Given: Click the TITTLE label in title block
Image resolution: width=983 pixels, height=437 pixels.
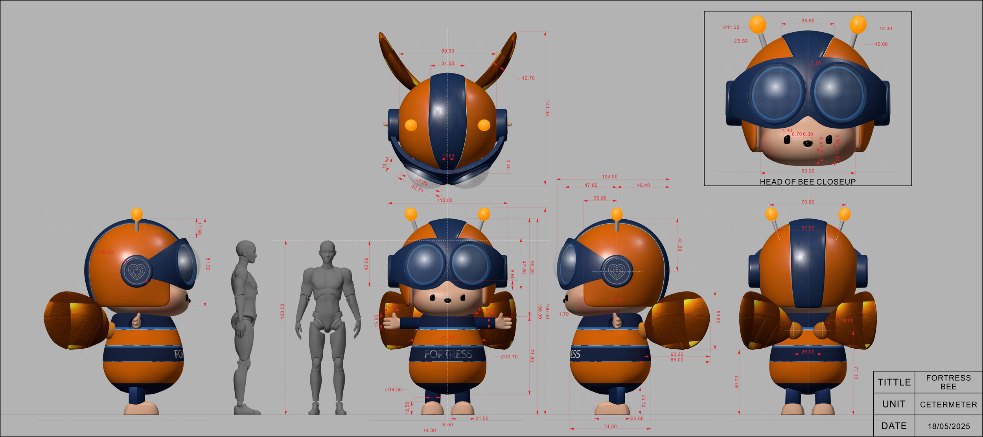Looking at the screenshot, I should click(x=894, y=382).
